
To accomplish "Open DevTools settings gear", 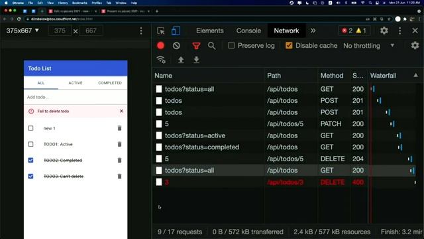I will (384, 31).
